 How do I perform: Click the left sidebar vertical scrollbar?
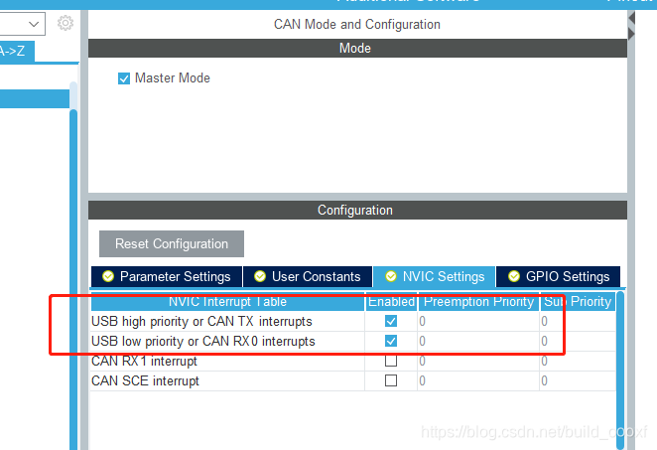coord(73,277)
